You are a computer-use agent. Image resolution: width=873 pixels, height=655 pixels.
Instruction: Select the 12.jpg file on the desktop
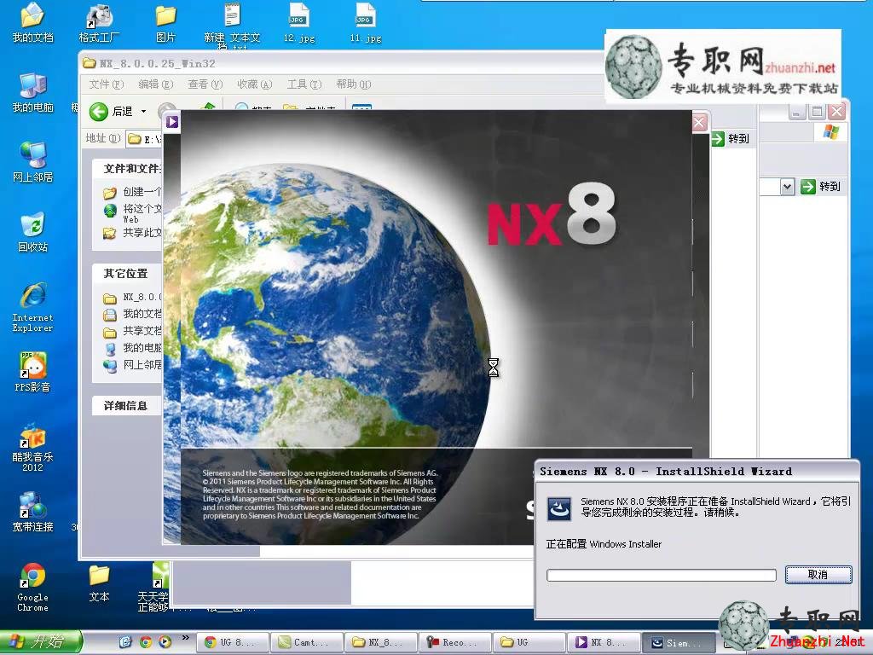pyautogui.click(x=299, y=22)
